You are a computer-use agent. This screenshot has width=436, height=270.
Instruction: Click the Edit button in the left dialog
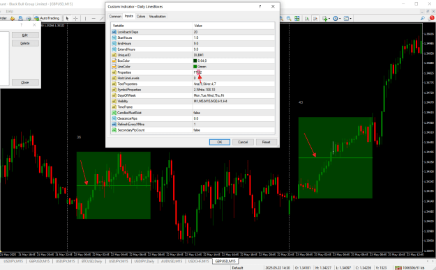25,35
